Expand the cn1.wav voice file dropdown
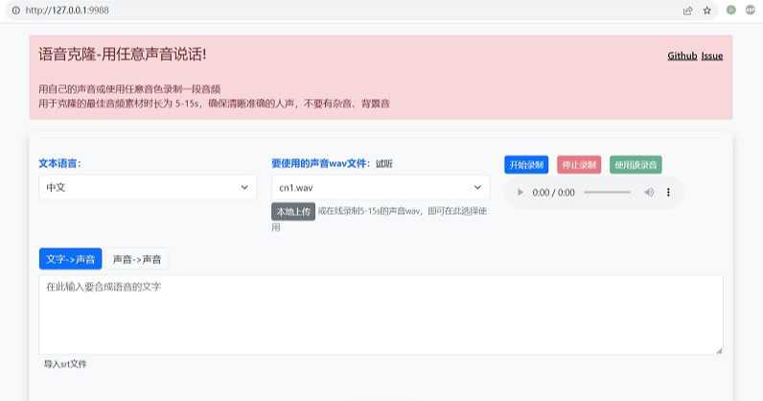Screen dimensions: 763x401 (x=381, y=188)
